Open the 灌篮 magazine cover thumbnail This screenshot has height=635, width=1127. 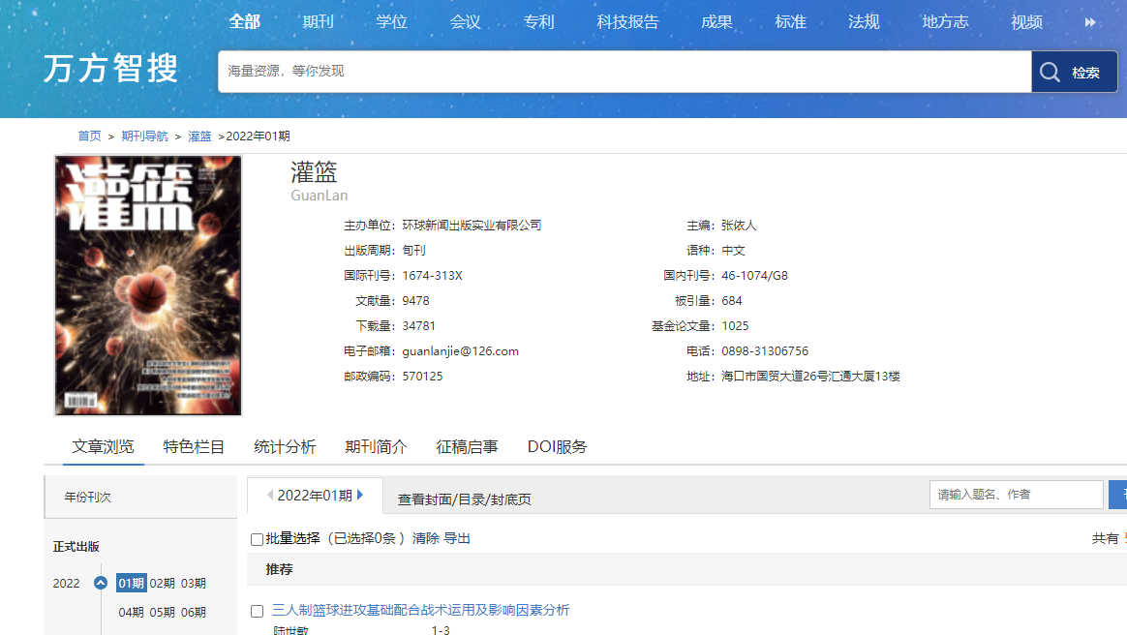coord(148,285)
